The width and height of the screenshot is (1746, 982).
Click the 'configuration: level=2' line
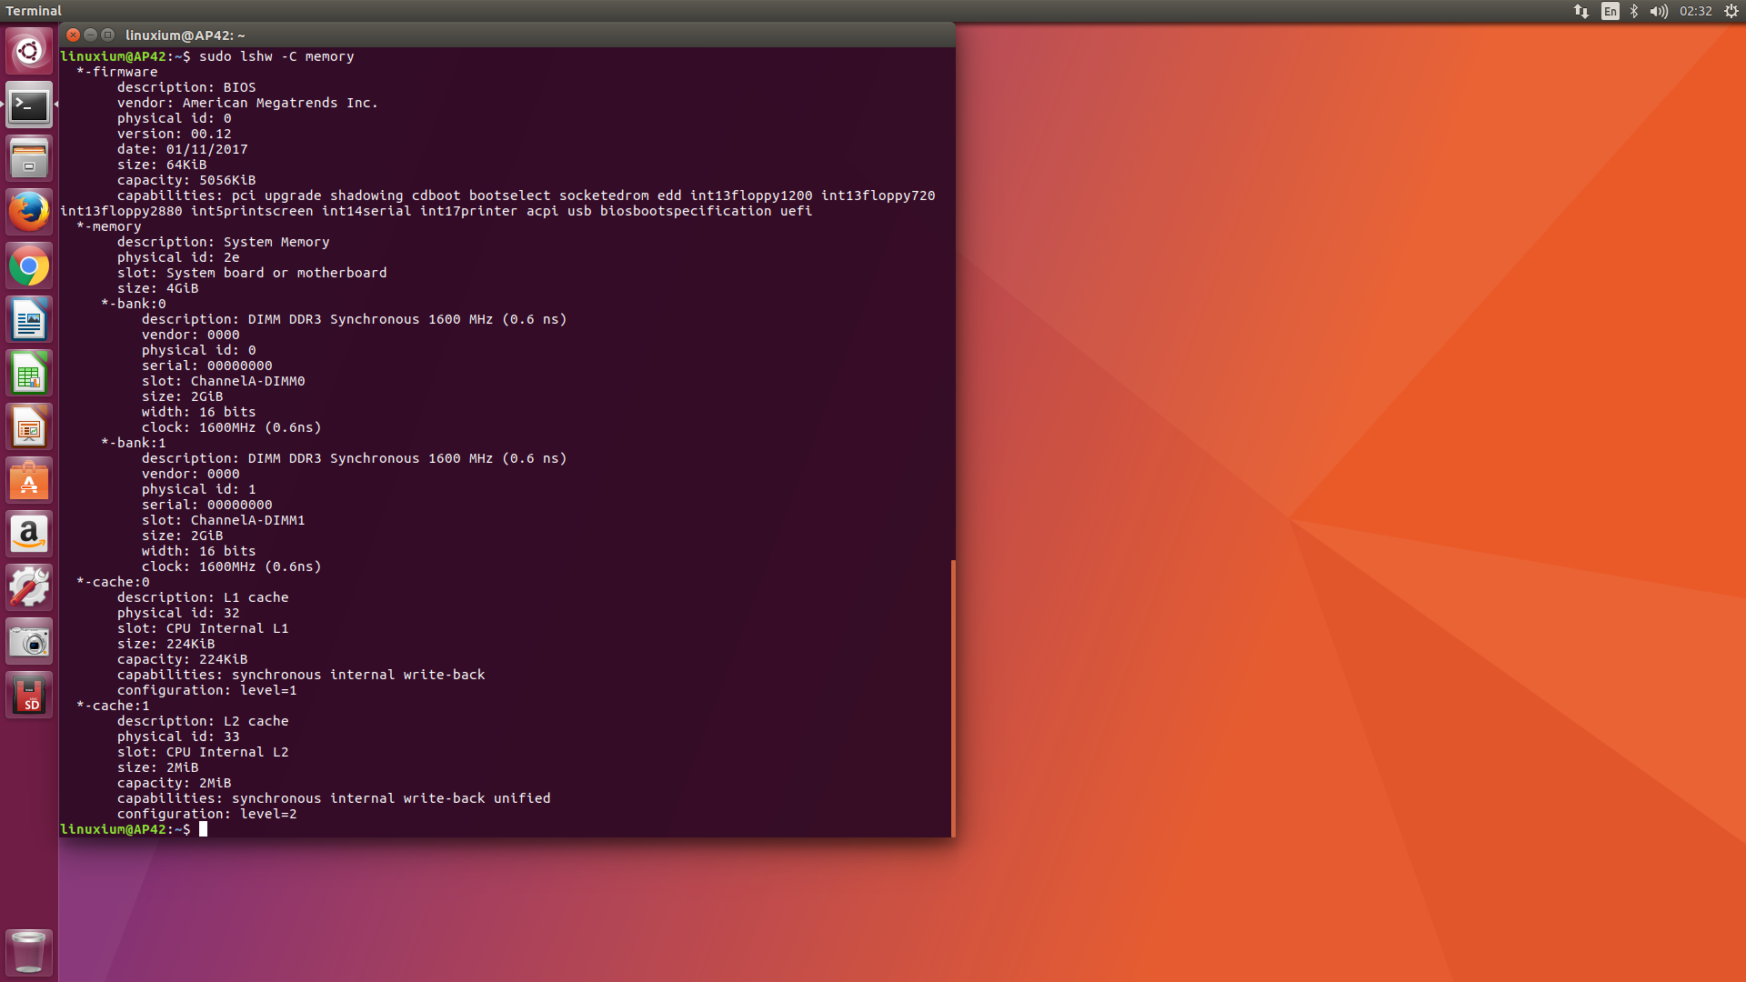(207, 814)
